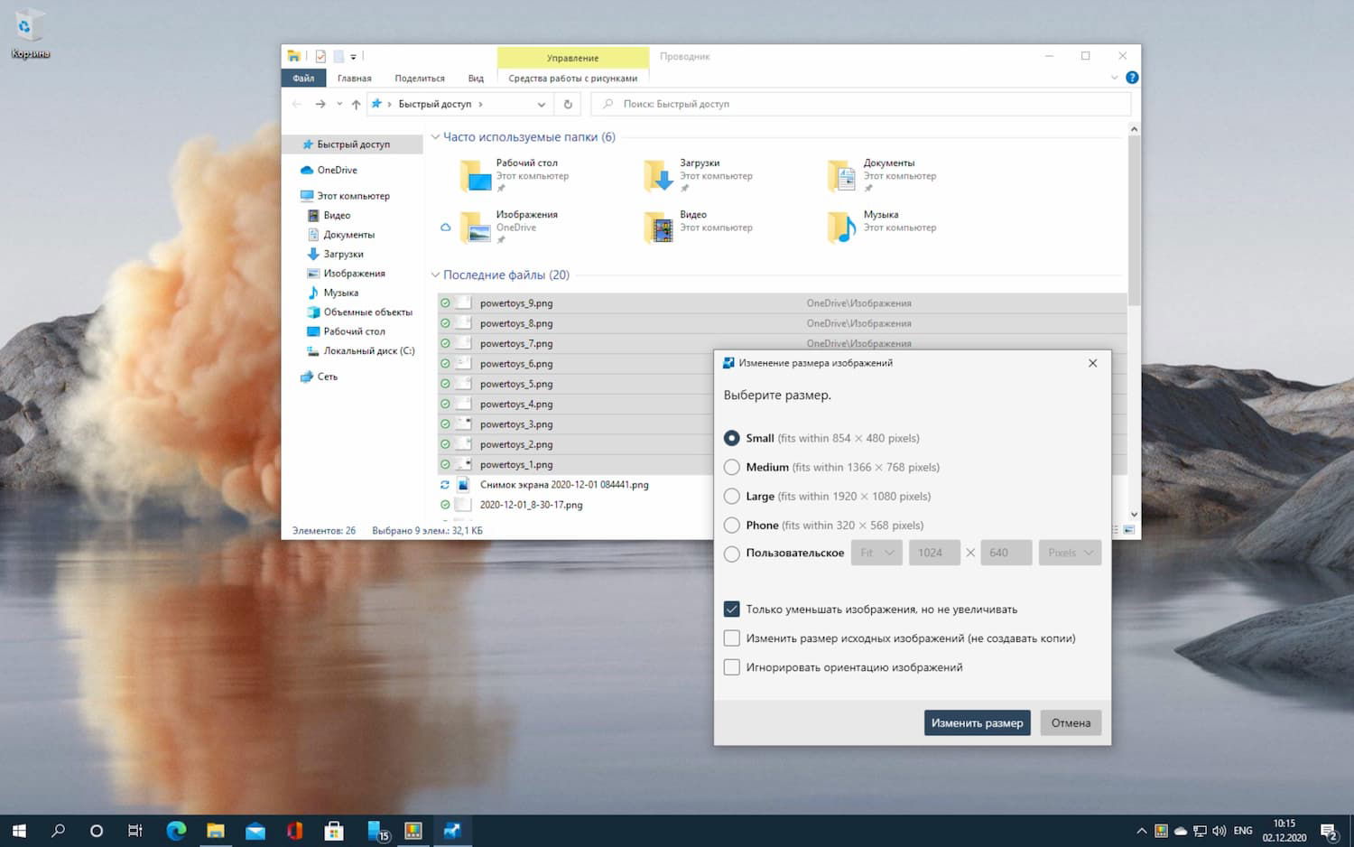The width and height of the screenshot is (1354, 847).
Task: Click the custom height field showing 640
Action: (1006, 553)
